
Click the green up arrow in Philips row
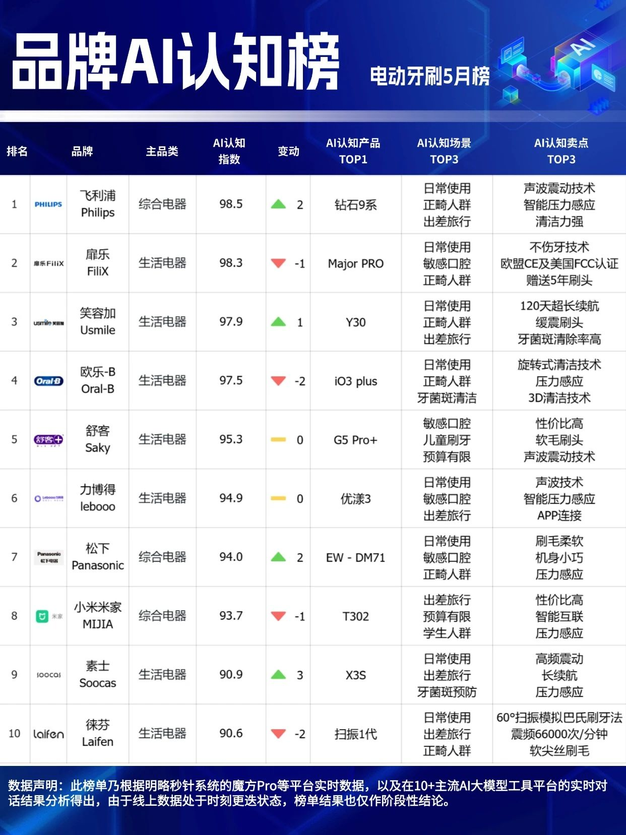point(278,204)
